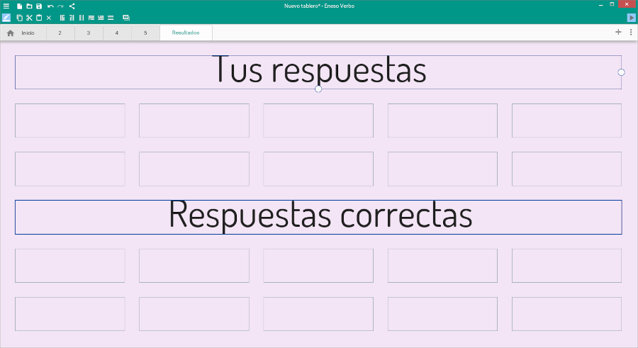Cut the selection with scissors icon
The height and width of the screenshot is (348, 638).
click(x=29, y=18)
